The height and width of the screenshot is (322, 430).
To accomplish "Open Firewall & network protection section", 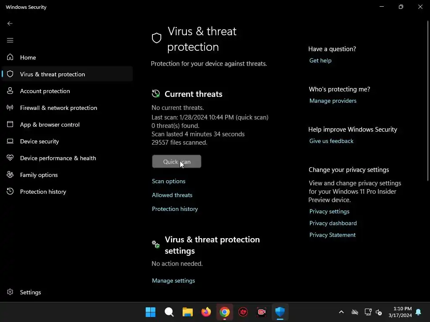I will 67,108.
